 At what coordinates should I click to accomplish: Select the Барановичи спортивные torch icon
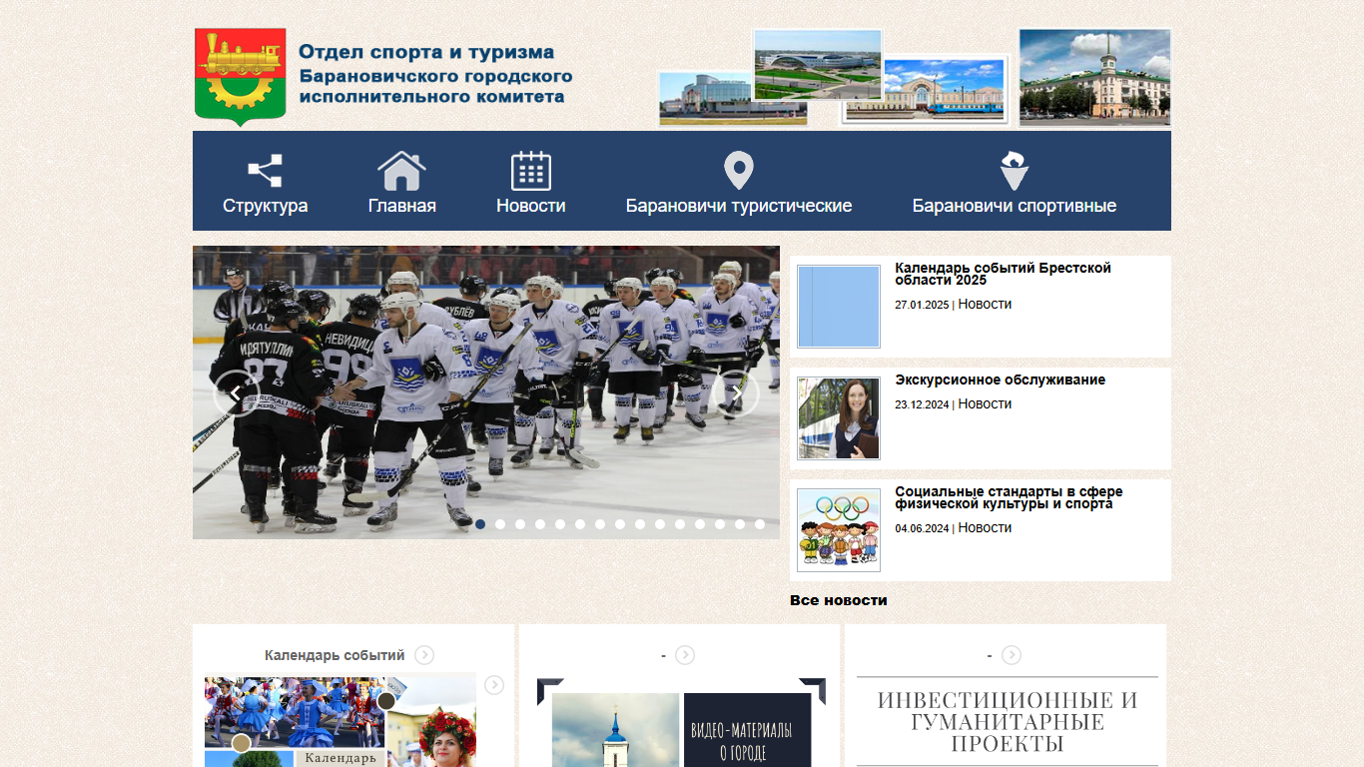click(x=1014, y=171)
